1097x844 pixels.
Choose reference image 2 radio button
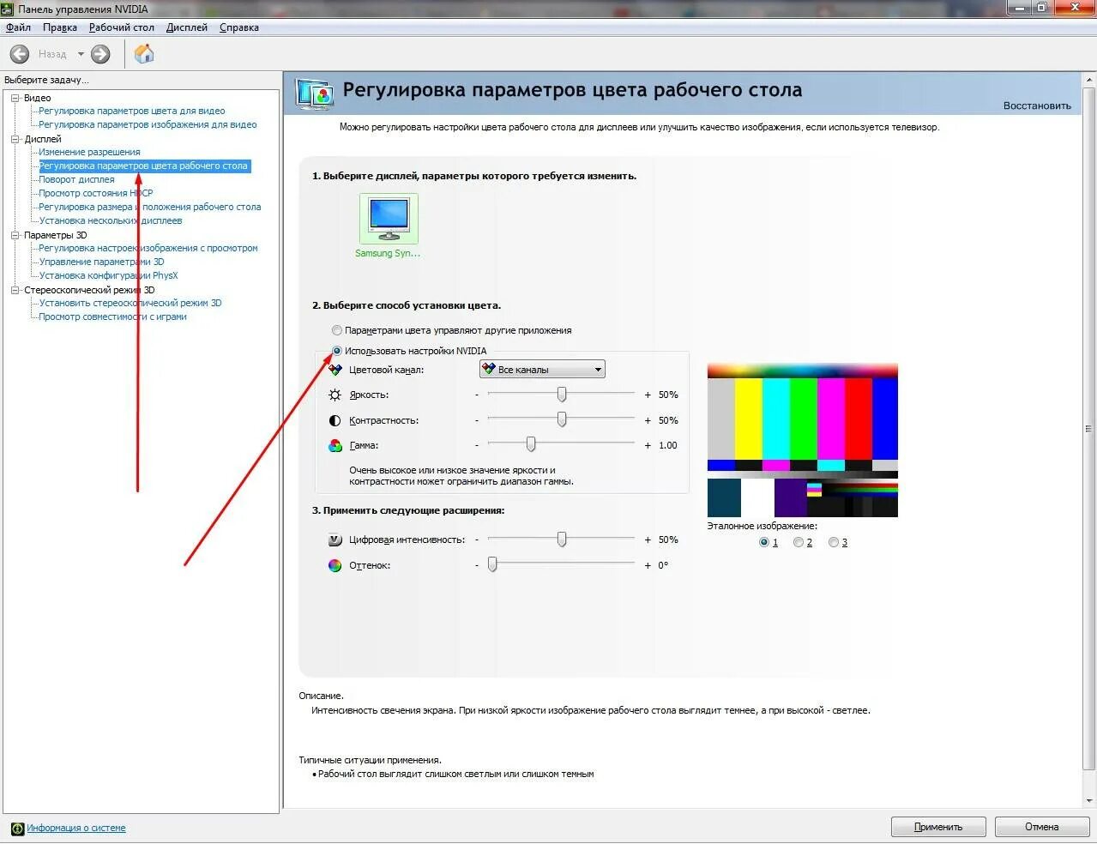coord(799,543)
